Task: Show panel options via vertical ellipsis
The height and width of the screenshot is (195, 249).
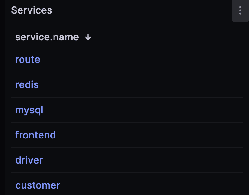Action: pyautogui.click(x=240, y=10)
